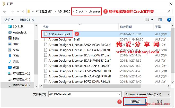Change view layout icon
This screenshot has height=108, width=175.
click(x=147, y=20)
